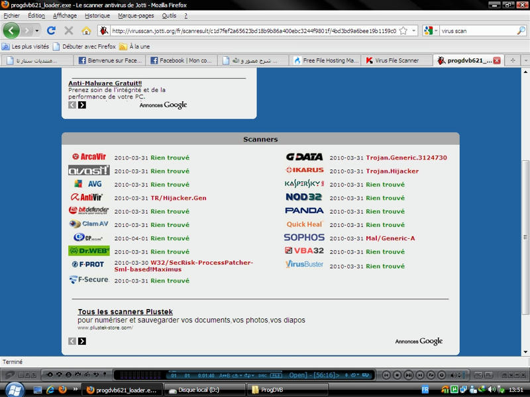Switch to the Virus File Scanner tab
The image size is (530, 397).
(x=397, y=60)
